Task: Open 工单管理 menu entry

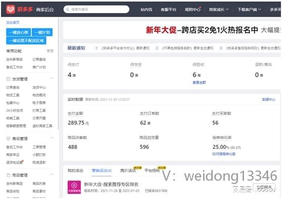Action: tap(39, 147)
